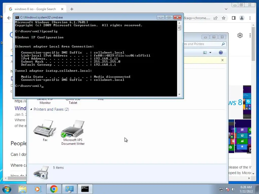The height and width of the screenshot is (194, 259).
Task: Open Chrome three-dot menu
Action: pyautogui.click(x=250, y=18)
